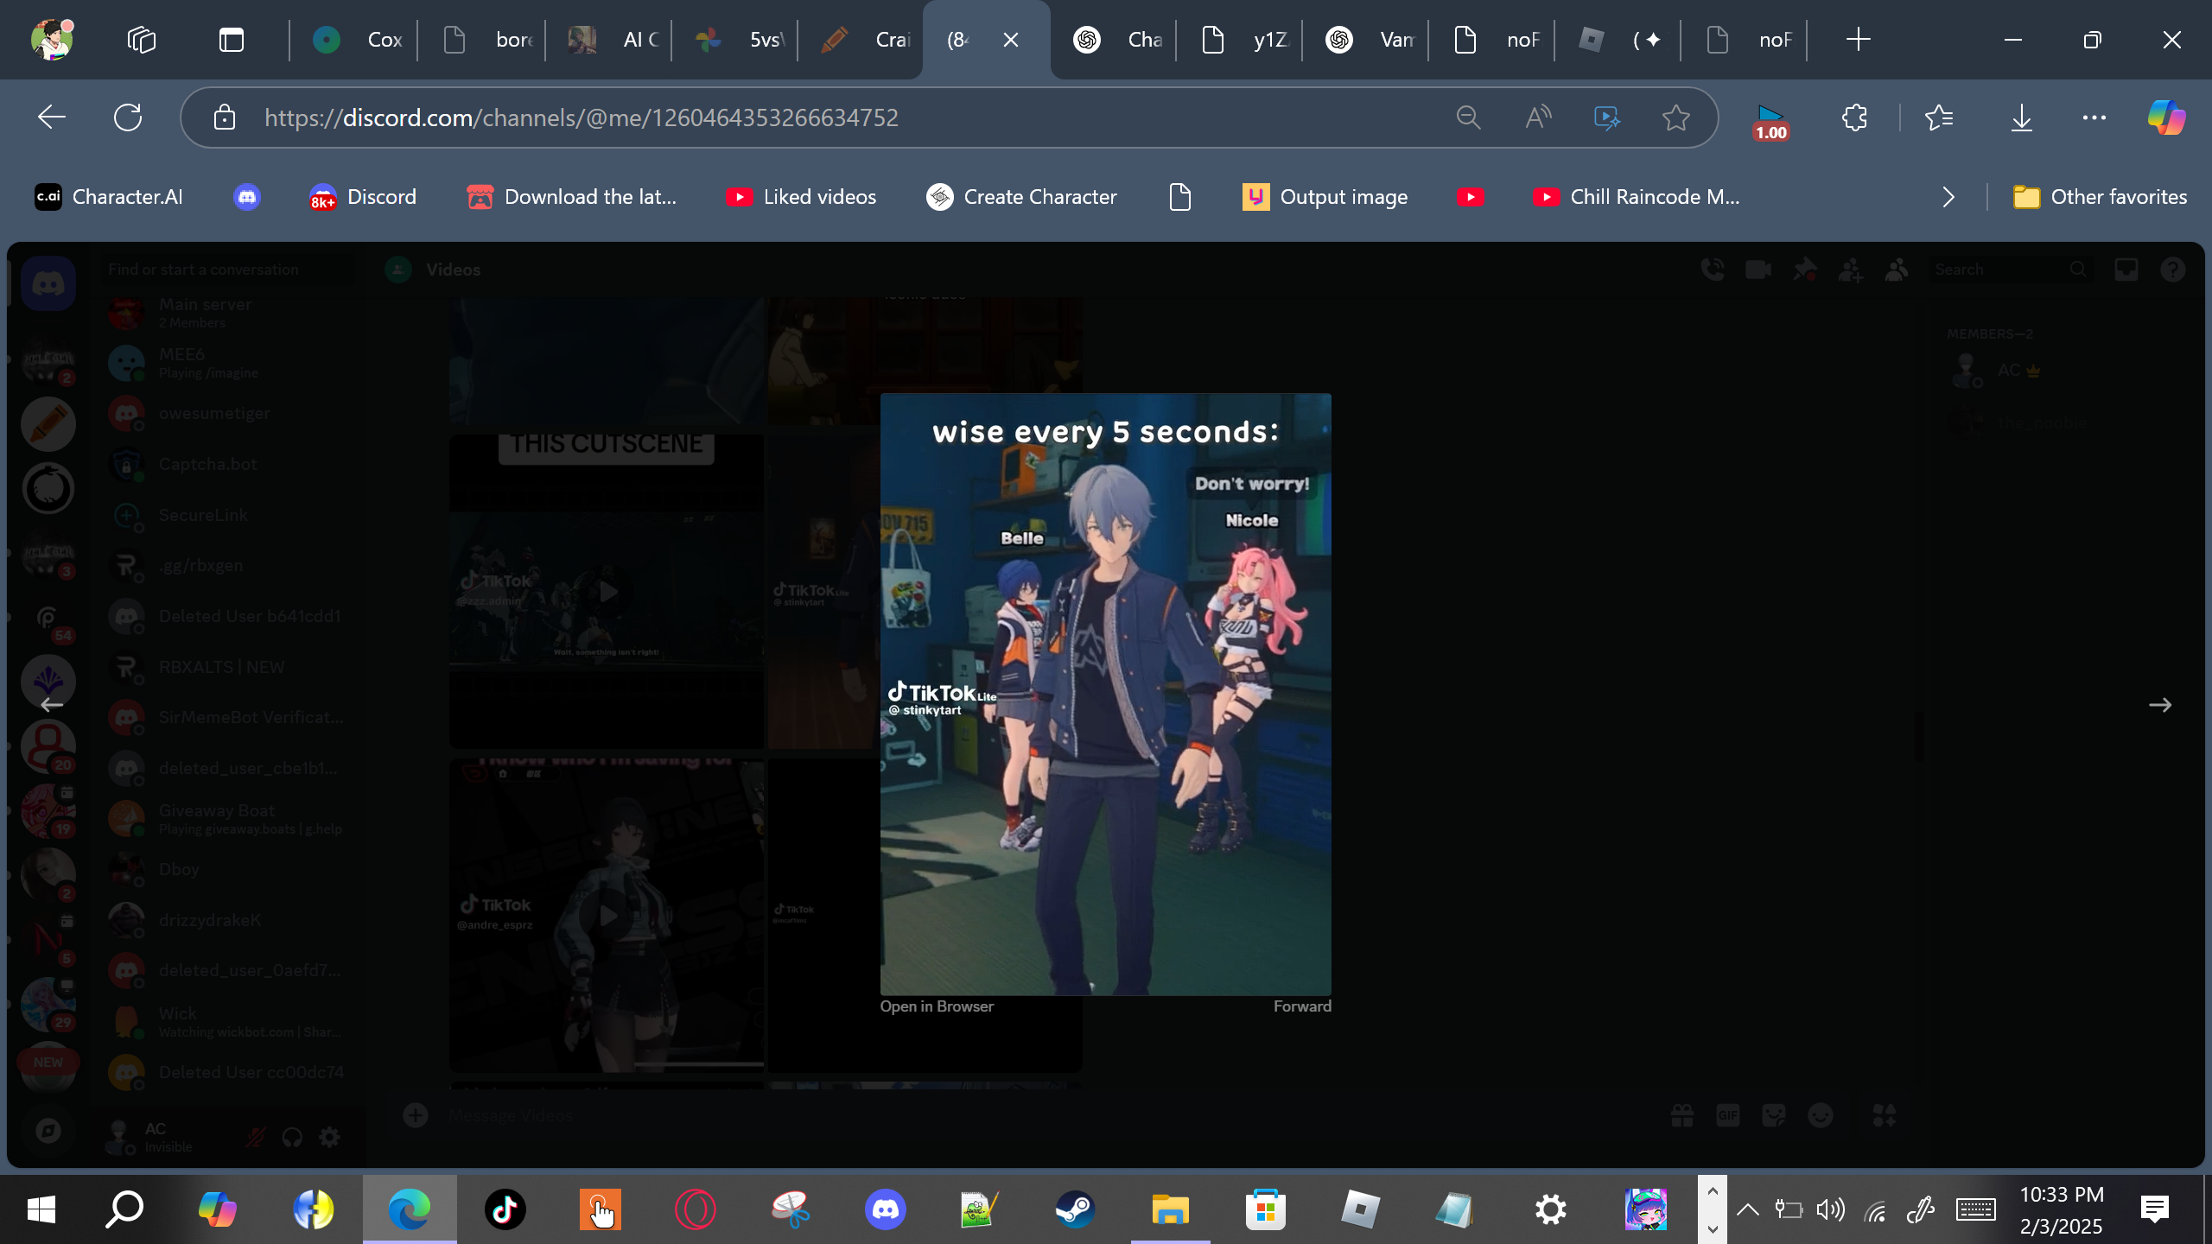Click Forward under the image
This screenshot has width=2212, height=1244.
(x=1302, y=1006)
